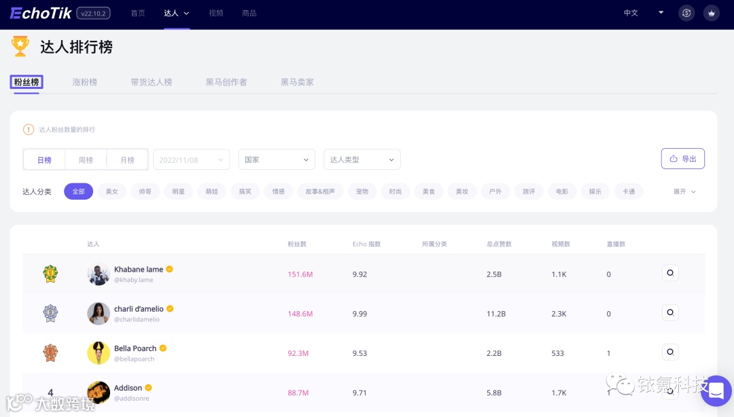Open the 2022/11/08 date picker

192,160
